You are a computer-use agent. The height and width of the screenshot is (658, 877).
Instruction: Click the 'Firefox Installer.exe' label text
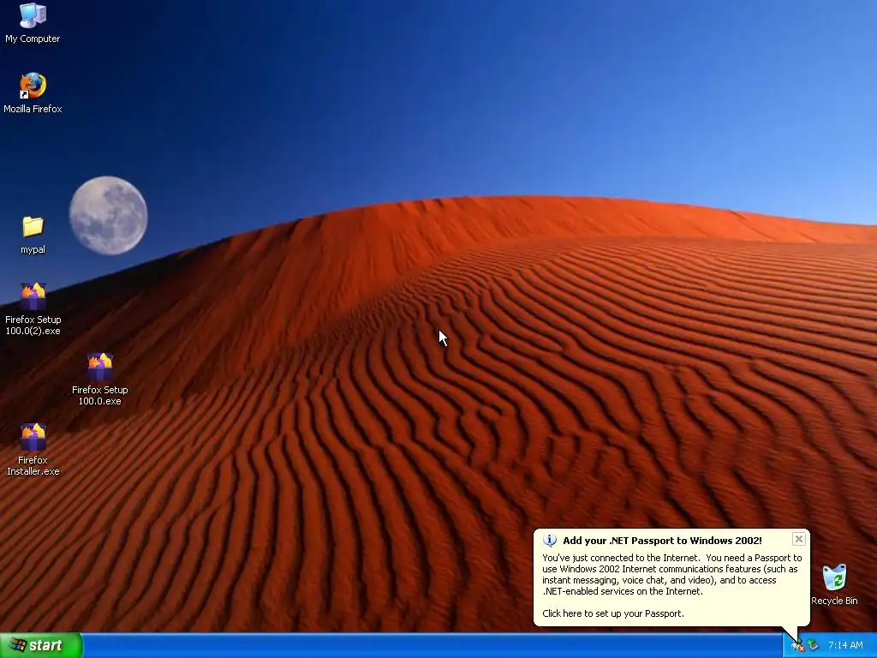(x=33, y=465)
